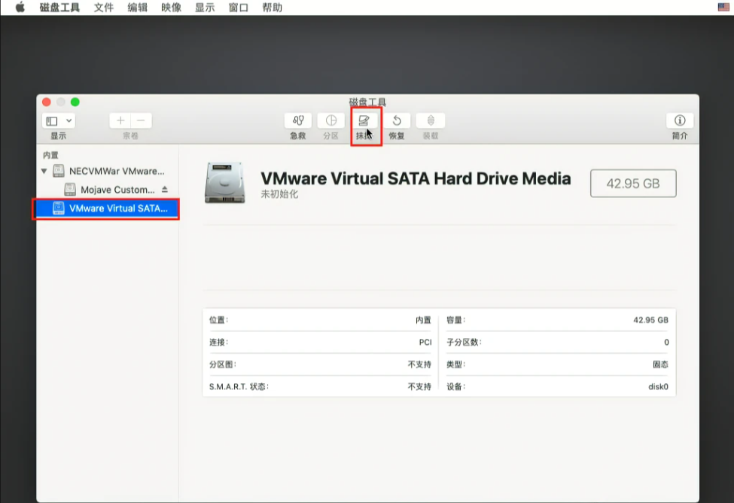
Task: Open the 文件 menu
Action: [103, 8]
